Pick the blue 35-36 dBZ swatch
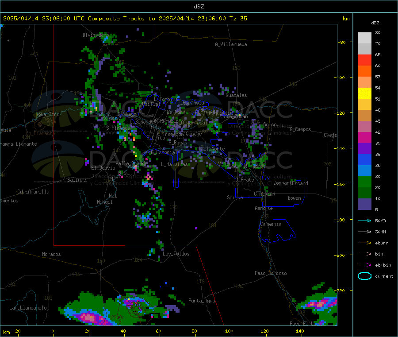The image size is (398, 337). [364, 159]
